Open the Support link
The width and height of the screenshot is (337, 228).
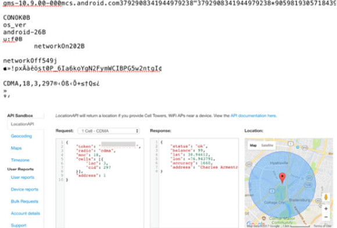[x=19, y=225]
